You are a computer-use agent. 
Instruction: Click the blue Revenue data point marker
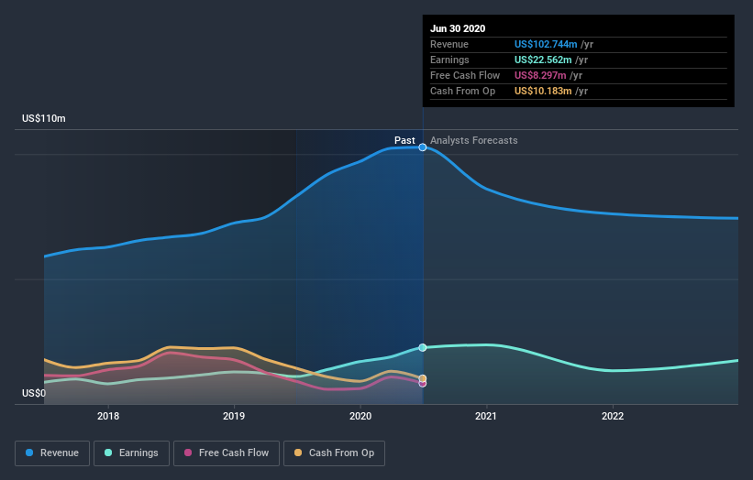(423, 147)
